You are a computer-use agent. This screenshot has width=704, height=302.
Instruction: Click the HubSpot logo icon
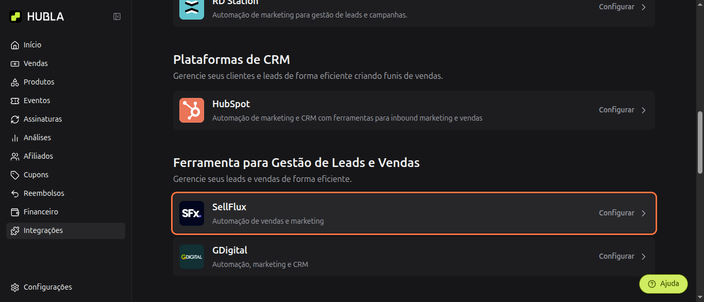[x=192, y=110]
